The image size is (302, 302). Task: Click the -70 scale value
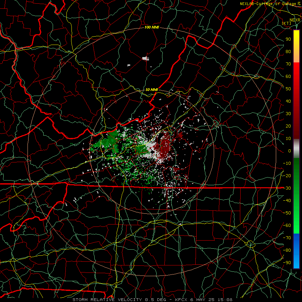click(287, 238)
